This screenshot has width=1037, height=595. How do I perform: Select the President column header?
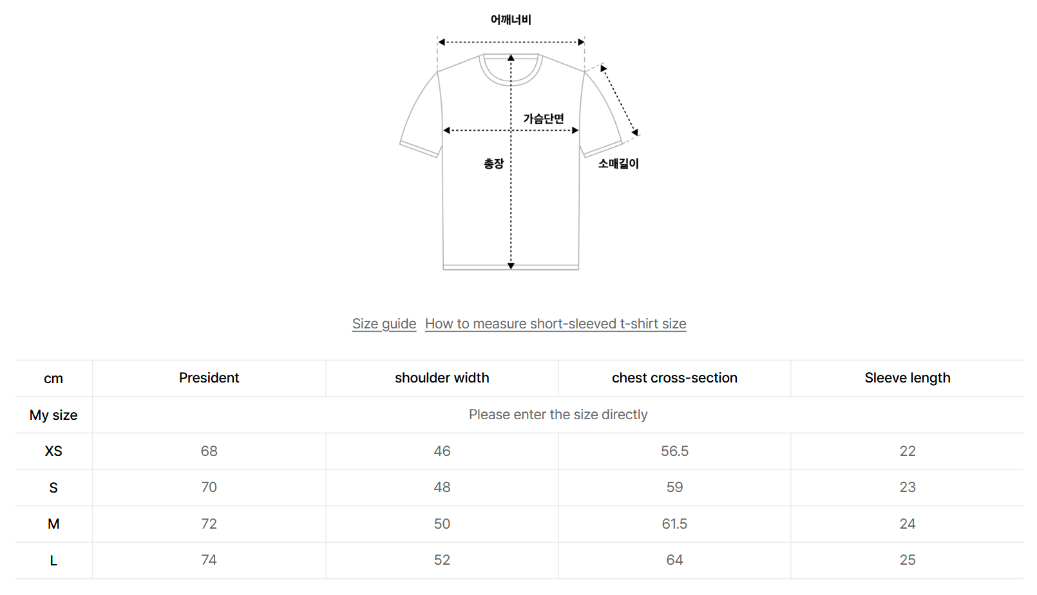(209, 378)
